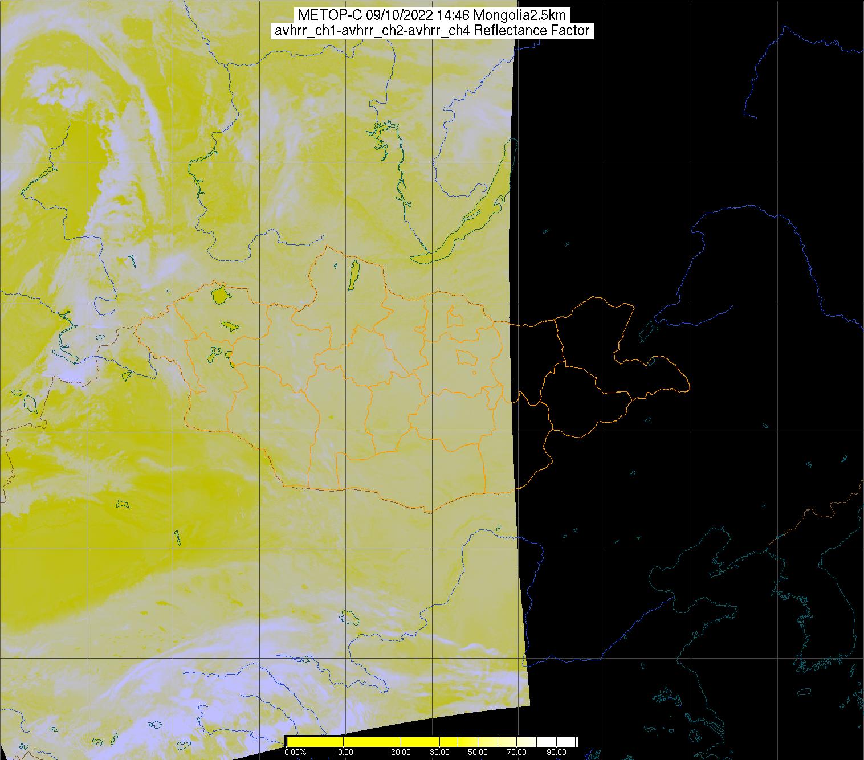Image resolution: width=864 pixels, height=760 pixels.
Task: Click the title line 'METOP-C 09/10/2022 14:46 Mongolia2.5km'
Action: pyautogui.click(x=432, y=15)
